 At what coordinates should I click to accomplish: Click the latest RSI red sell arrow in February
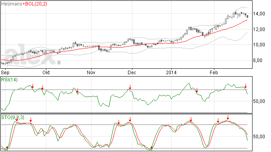245,86
